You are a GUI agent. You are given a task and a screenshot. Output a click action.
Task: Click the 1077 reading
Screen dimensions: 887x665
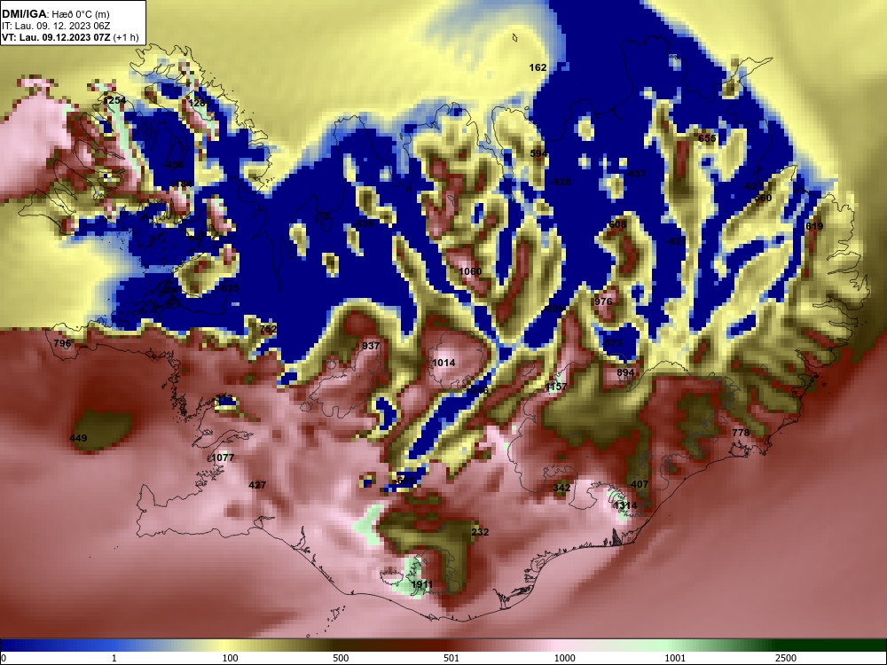(223, 458)
